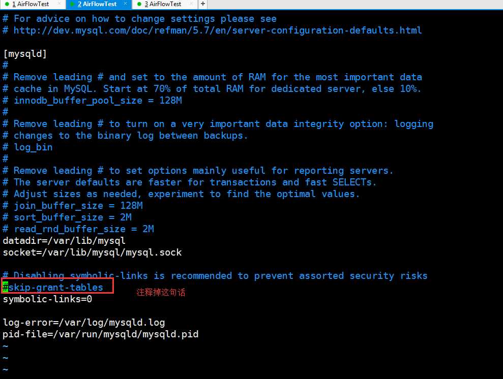Click the pid-file mysqld.pid line
Image resolution: width=503 pixels, height=379 pixels.
point(101,334)
